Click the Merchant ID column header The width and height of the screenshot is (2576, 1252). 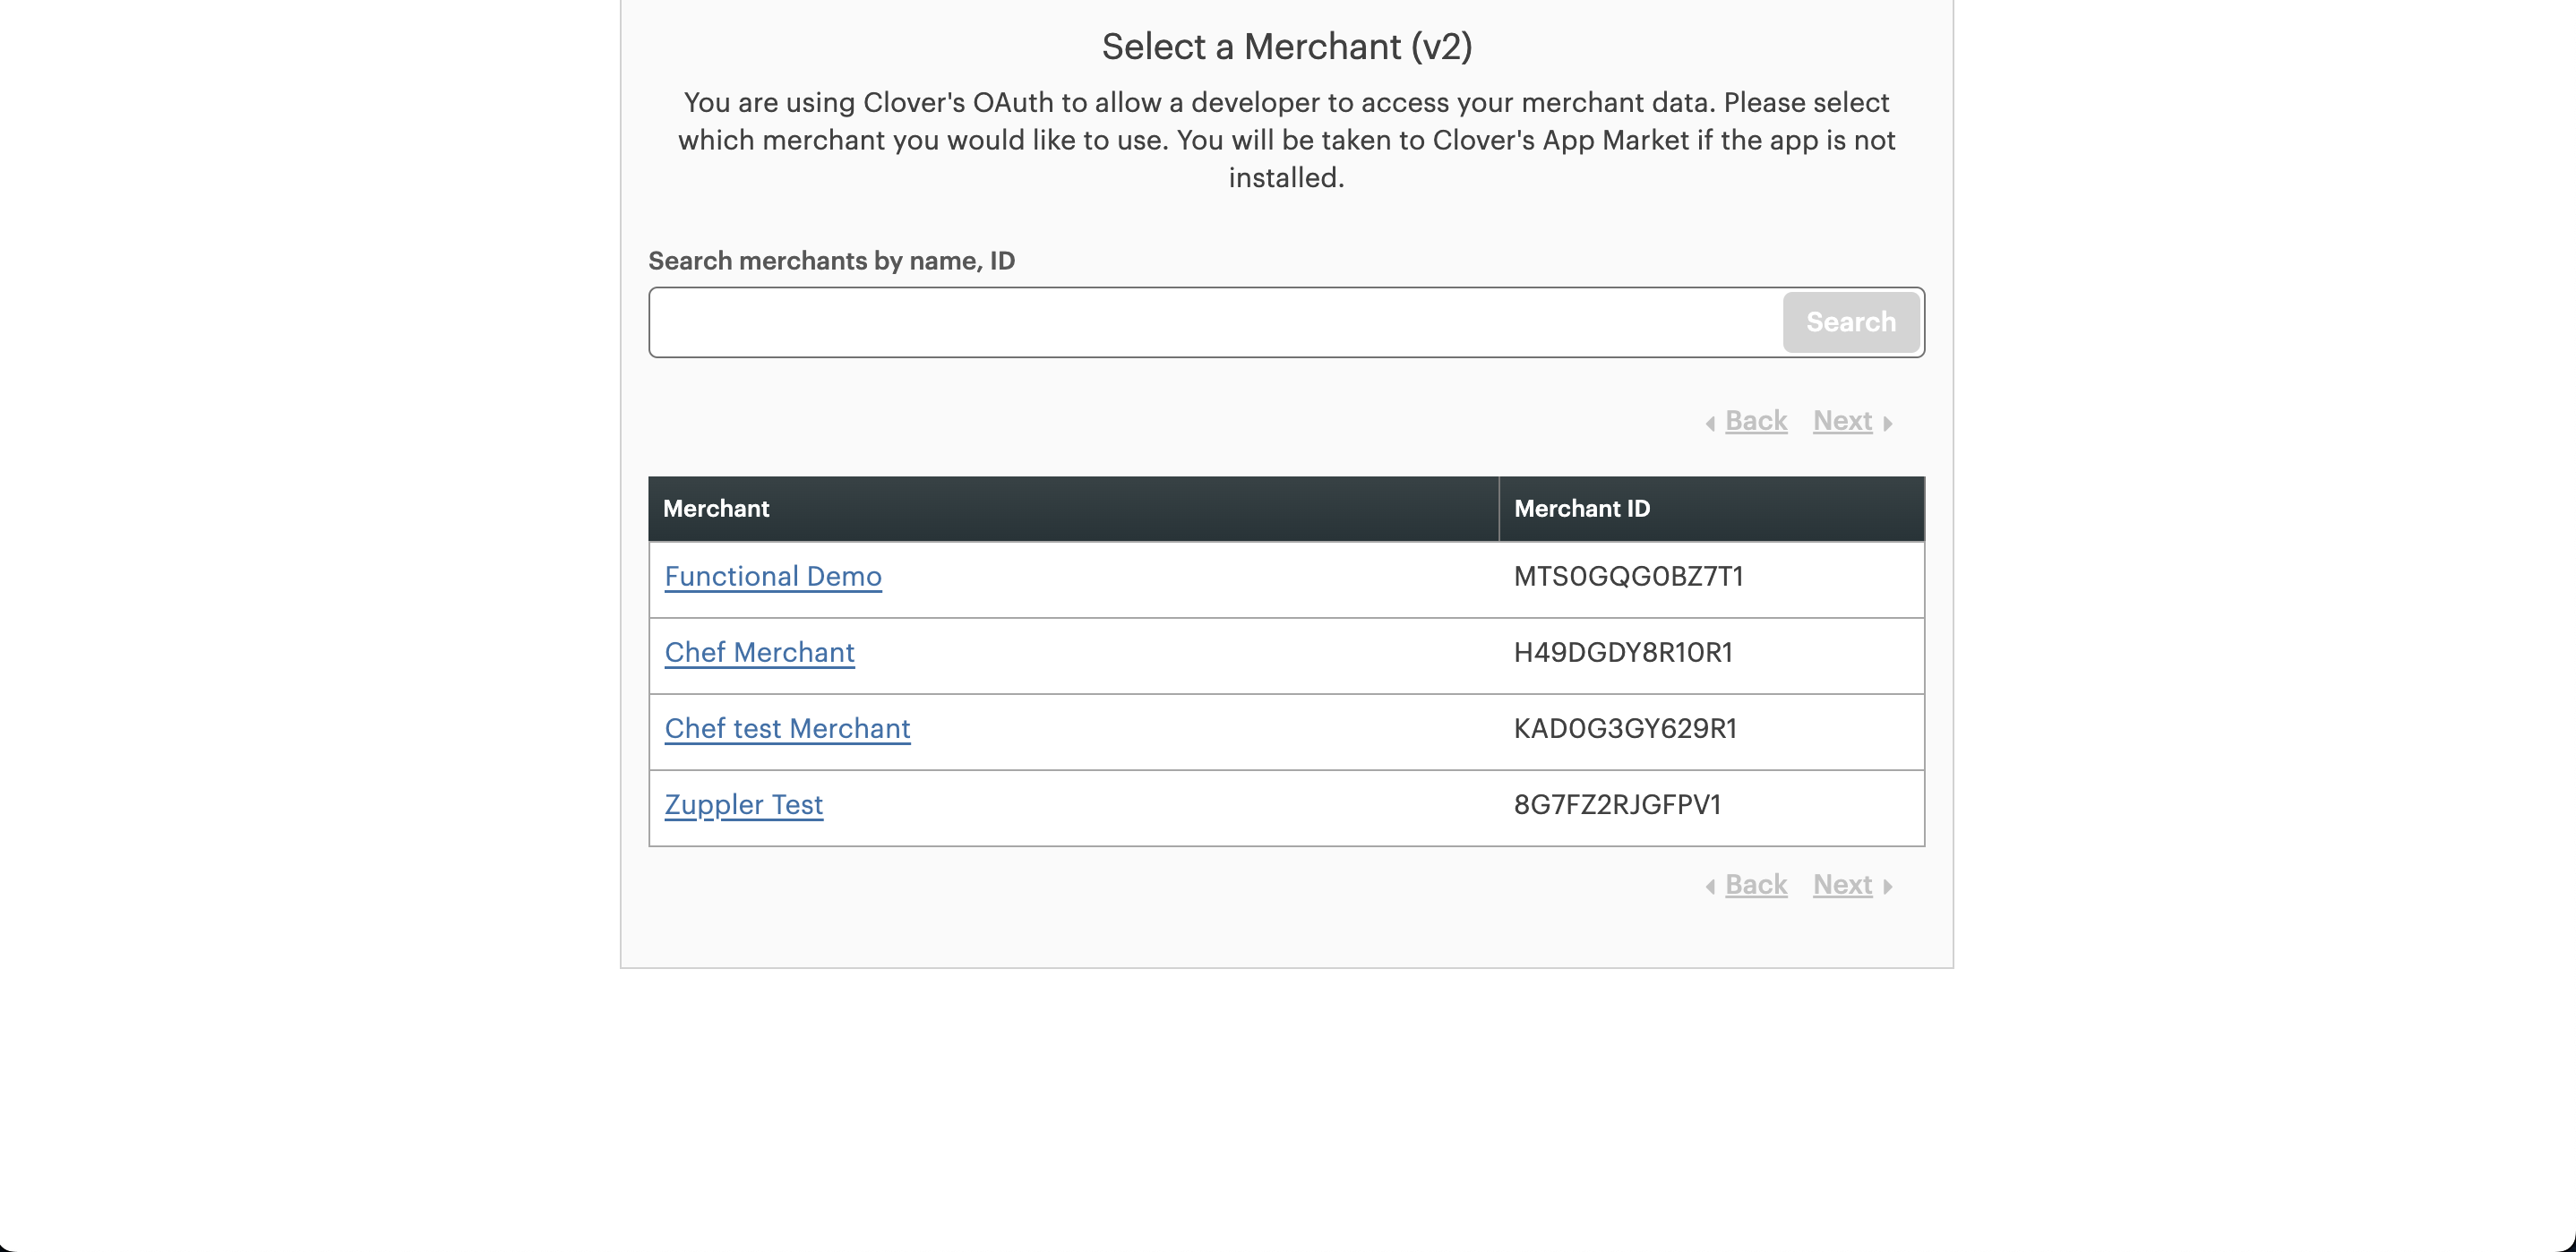pos(1581,508)
